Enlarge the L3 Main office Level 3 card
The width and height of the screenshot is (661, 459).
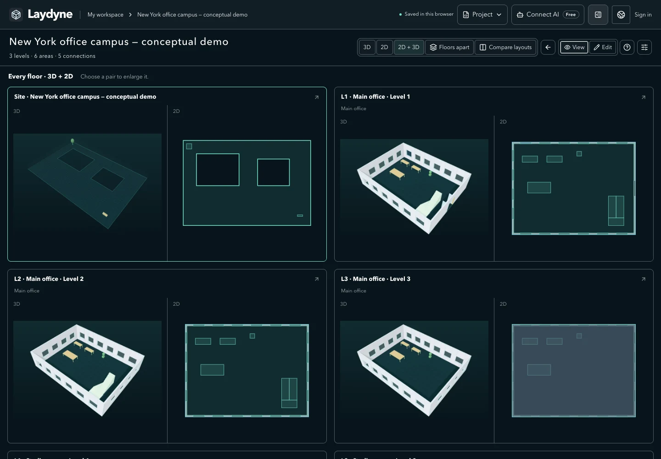(x=644, y=279)
